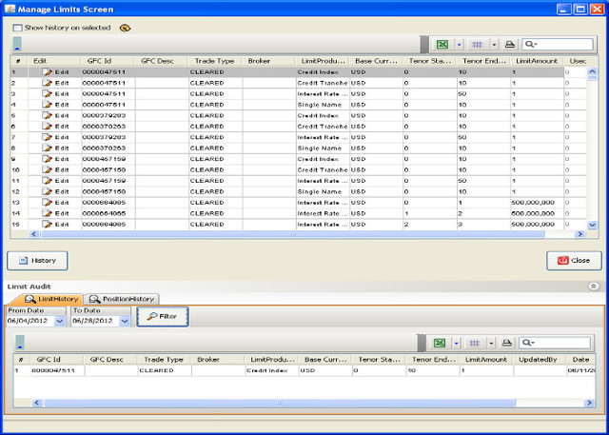609x435 pixels.
Task: Open the To Date dropdown
Action: [125, 321]
